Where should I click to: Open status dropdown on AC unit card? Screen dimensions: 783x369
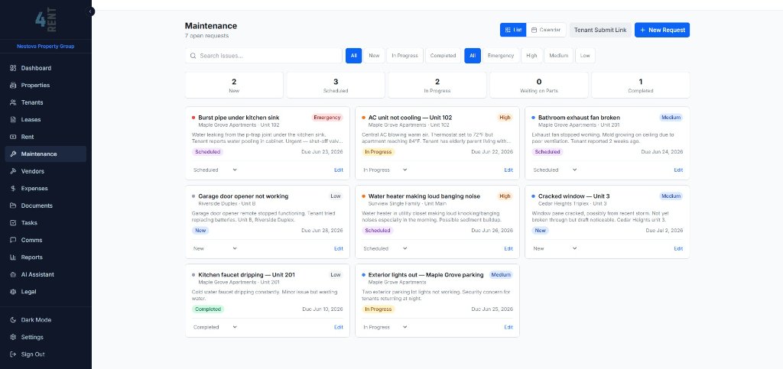tap(385, 170)
